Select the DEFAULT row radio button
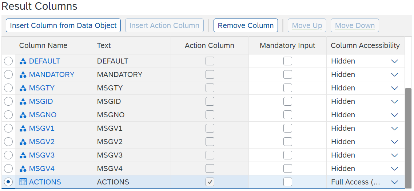 point(8,61)
